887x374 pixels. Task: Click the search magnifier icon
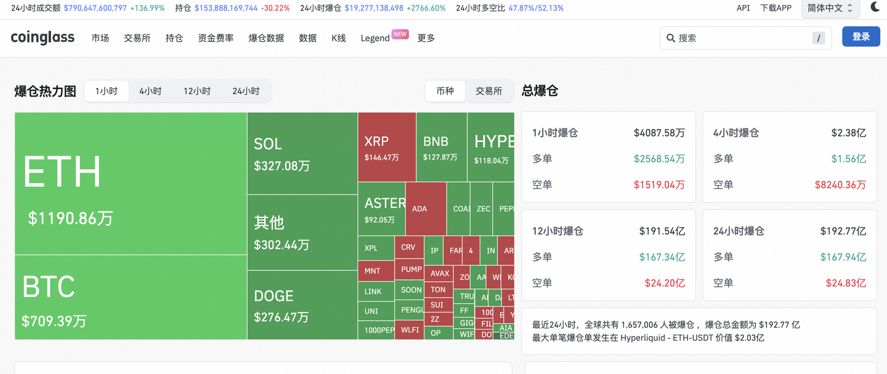[x=671, y=38]
